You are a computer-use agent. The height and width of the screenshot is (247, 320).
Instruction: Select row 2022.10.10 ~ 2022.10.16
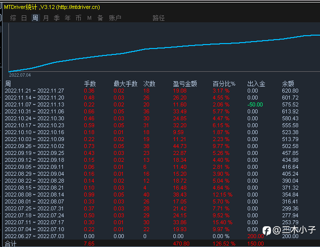click(152, 132)
